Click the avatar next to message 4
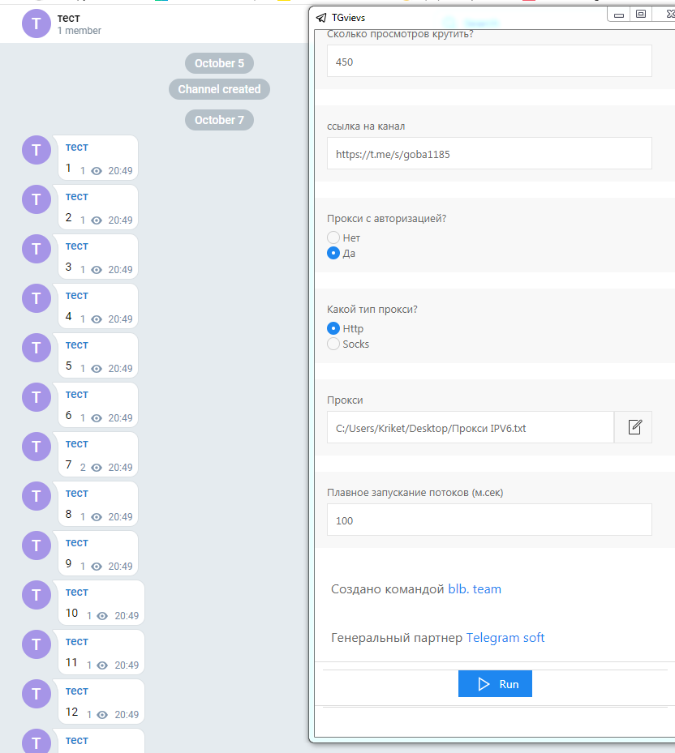Viewport: 675px width, 753px height. coord(37,299)
